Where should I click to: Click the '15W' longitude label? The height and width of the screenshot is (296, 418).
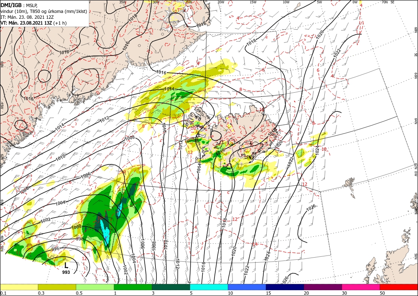[253, 2]
